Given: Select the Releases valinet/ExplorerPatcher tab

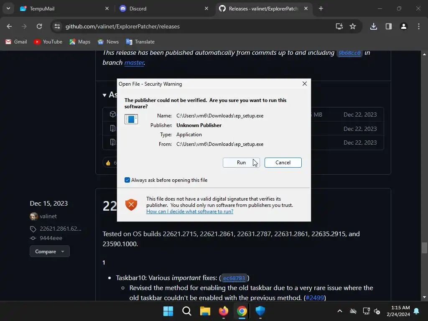Looking at the screenshot, I should (264, 8).
